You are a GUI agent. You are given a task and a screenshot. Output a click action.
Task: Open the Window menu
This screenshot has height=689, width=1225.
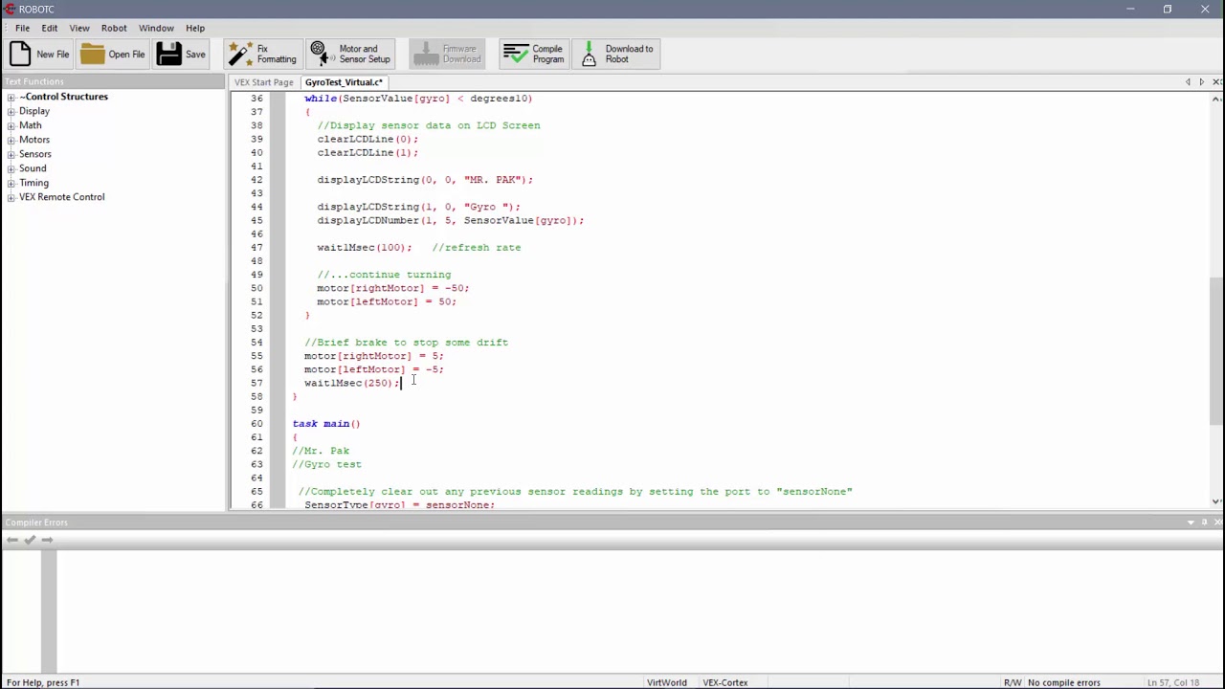tap(156, 28)
